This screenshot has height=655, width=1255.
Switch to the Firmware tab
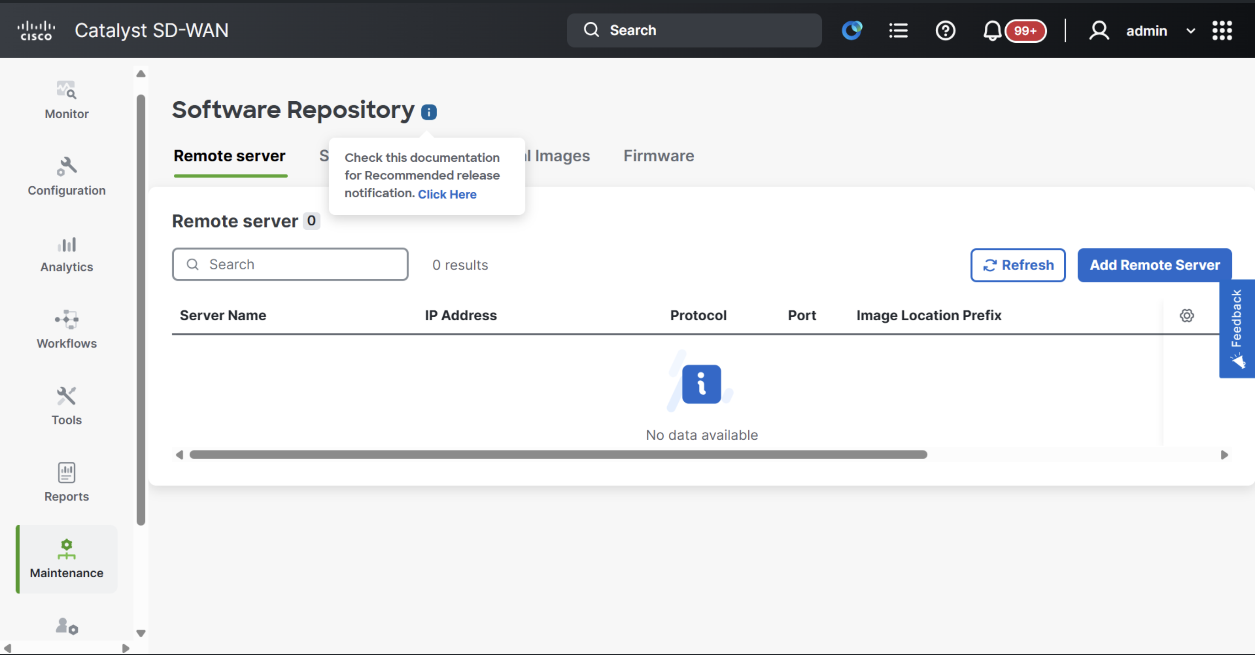659,156
